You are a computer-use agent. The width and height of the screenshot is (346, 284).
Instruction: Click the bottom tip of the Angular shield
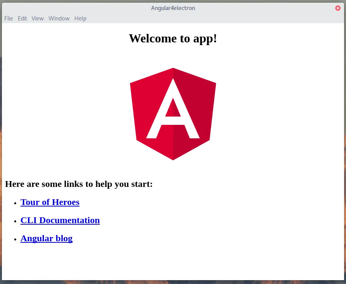tap(173, 158)
